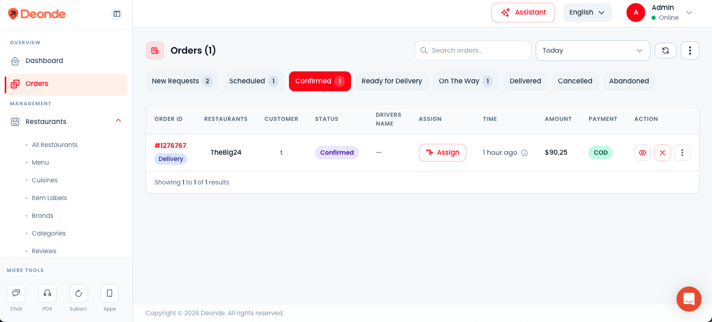This screenshot has height=322, width=712.
Task: Click the Admin avatar circle
Action: (x=636, y=13)
